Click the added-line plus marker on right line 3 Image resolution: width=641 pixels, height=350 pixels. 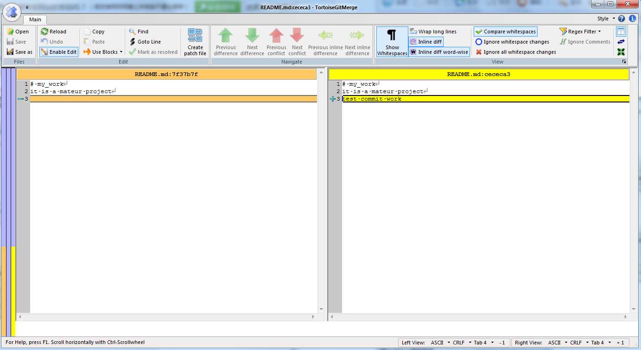click(x=332, y=99)
